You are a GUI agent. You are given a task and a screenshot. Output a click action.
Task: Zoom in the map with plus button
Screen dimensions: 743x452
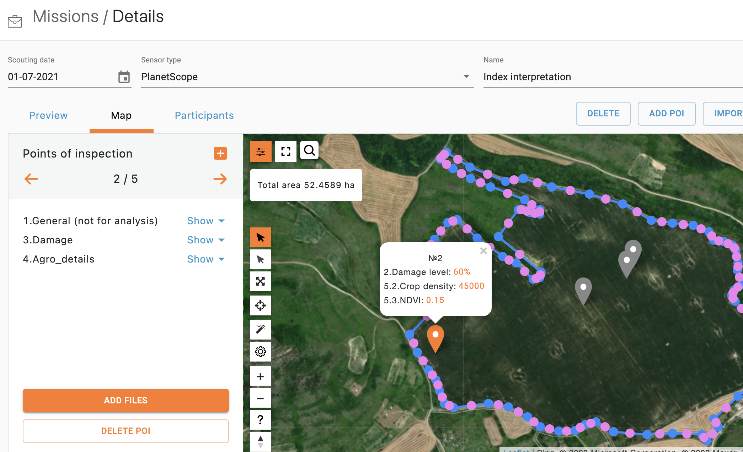pyautogui.click(x=260, y=376)
